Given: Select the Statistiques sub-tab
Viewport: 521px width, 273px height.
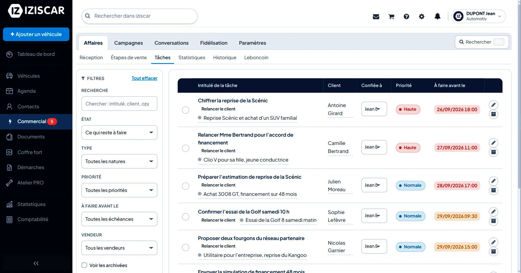Looking at the screenshot, I should tap(192, 57).
